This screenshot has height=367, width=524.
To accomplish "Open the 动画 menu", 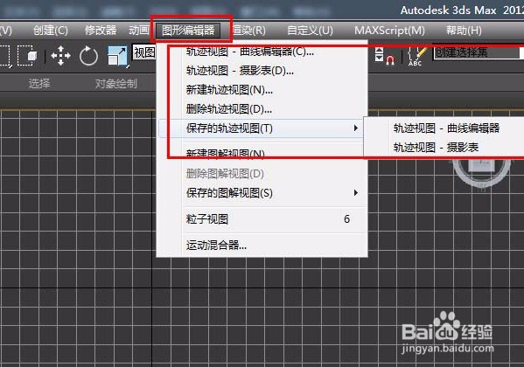I will (x=139, y=31).
